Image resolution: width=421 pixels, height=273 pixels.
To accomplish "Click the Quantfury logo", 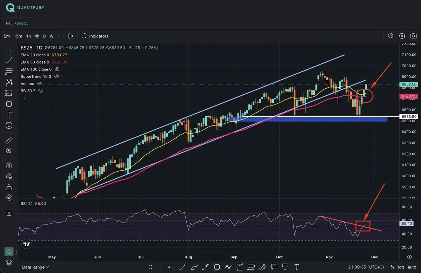I will [25, 7].
